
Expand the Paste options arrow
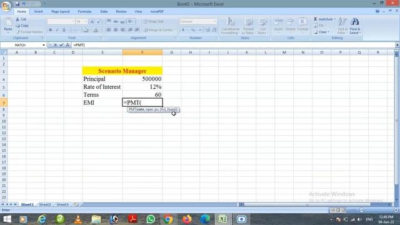click(x=8, y=32)
